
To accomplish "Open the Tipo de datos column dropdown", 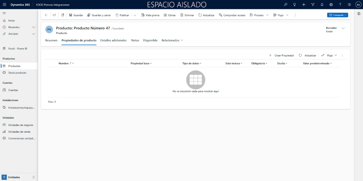I will pos(192,63).
